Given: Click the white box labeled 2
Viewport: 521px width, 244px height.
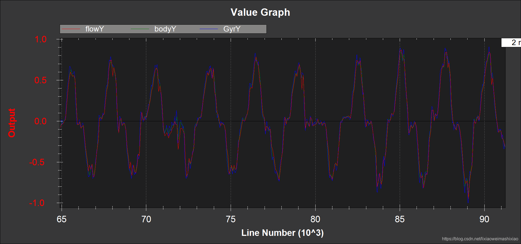Looking at the screenshot, I should coord(511,43).
